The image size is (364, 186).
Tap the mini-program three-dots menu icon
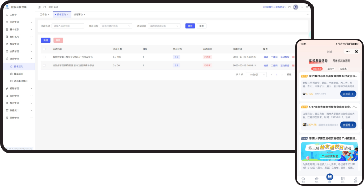347,51
